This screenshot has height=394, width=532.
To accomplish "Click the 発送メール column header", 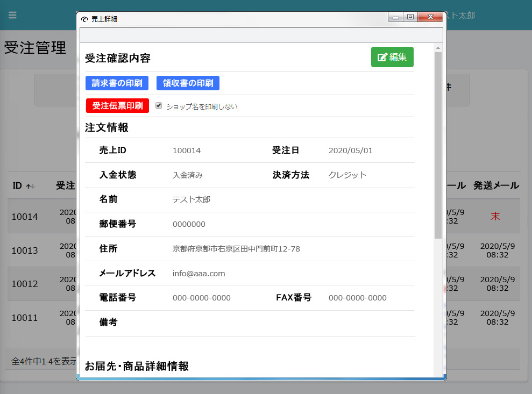I will [x=496, y=185].
